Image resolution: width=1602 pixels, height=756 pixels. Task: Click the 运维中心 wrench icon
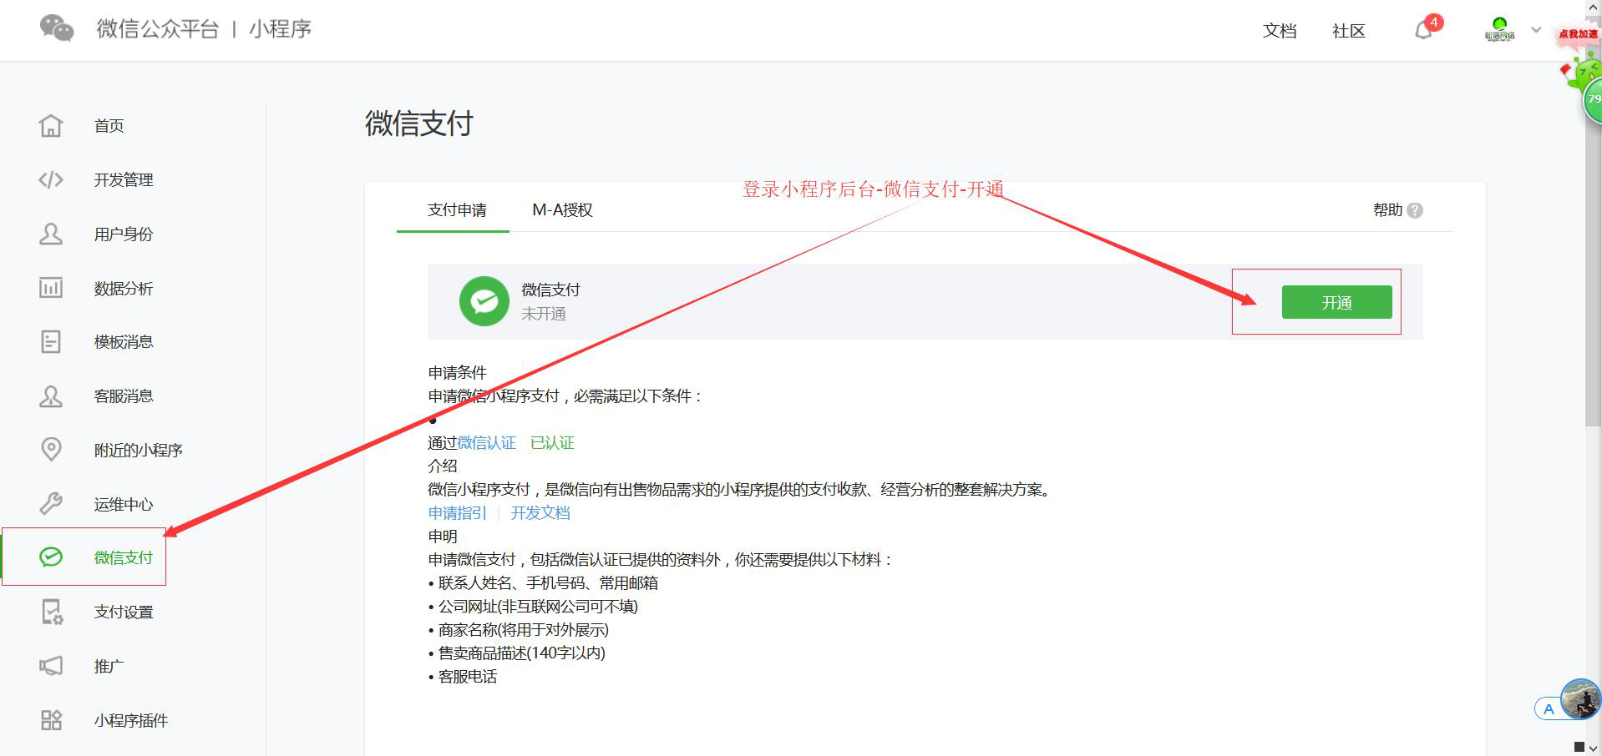point(51,503)
